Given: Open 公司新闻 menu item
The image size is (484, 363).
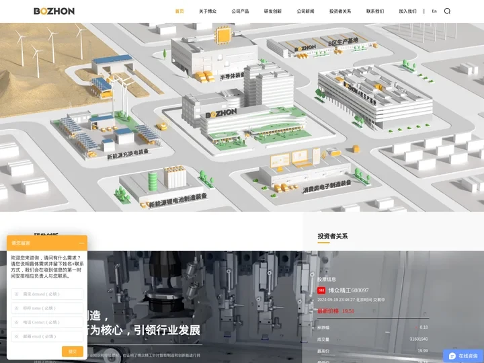Looking at the screenshot, I should [306, 11].
